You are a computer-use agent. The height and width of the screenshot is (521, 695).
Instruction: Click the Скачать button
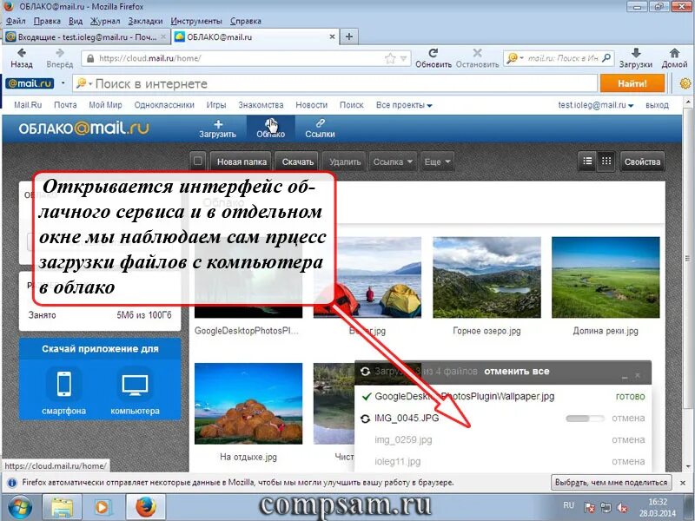click(298, 162)
